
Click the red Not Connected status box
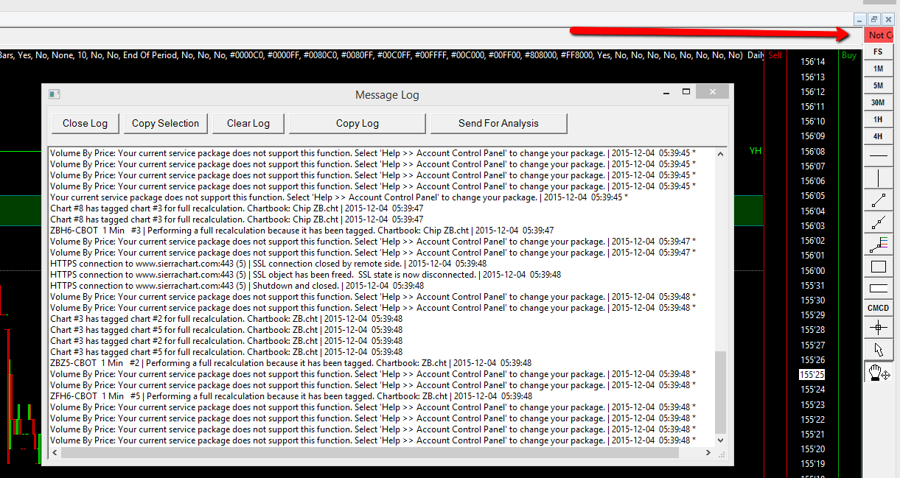point(879,35)
